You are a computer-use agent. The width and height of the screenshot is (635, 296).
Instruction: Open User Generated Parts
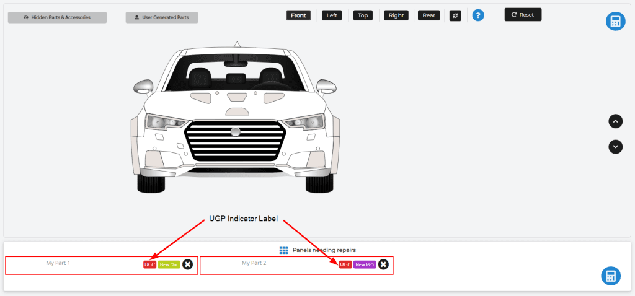point(162,17)
